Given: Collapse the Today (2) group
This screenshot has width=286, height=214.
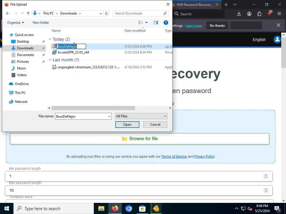Looking at the screenshot, I should (50, 39).
